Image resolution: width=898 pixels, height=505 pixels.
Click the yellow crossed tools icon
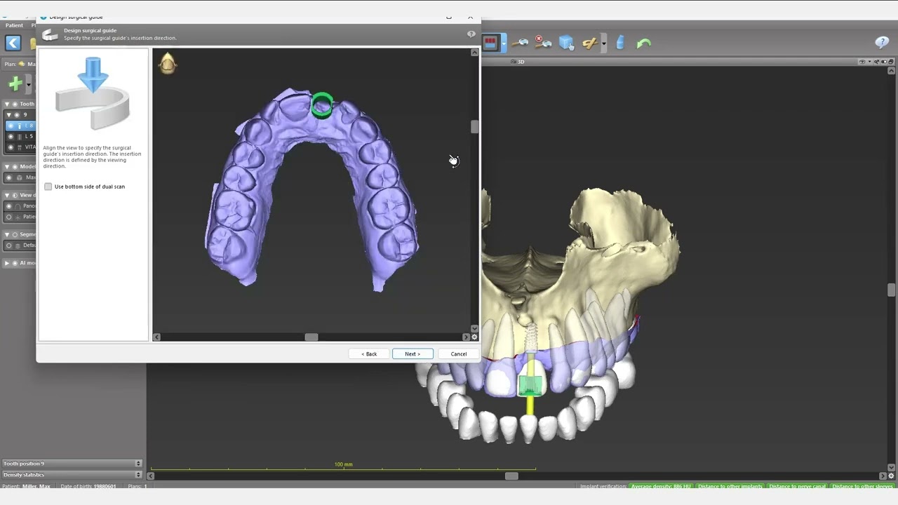pyautogui.click(x=589, y=43)
